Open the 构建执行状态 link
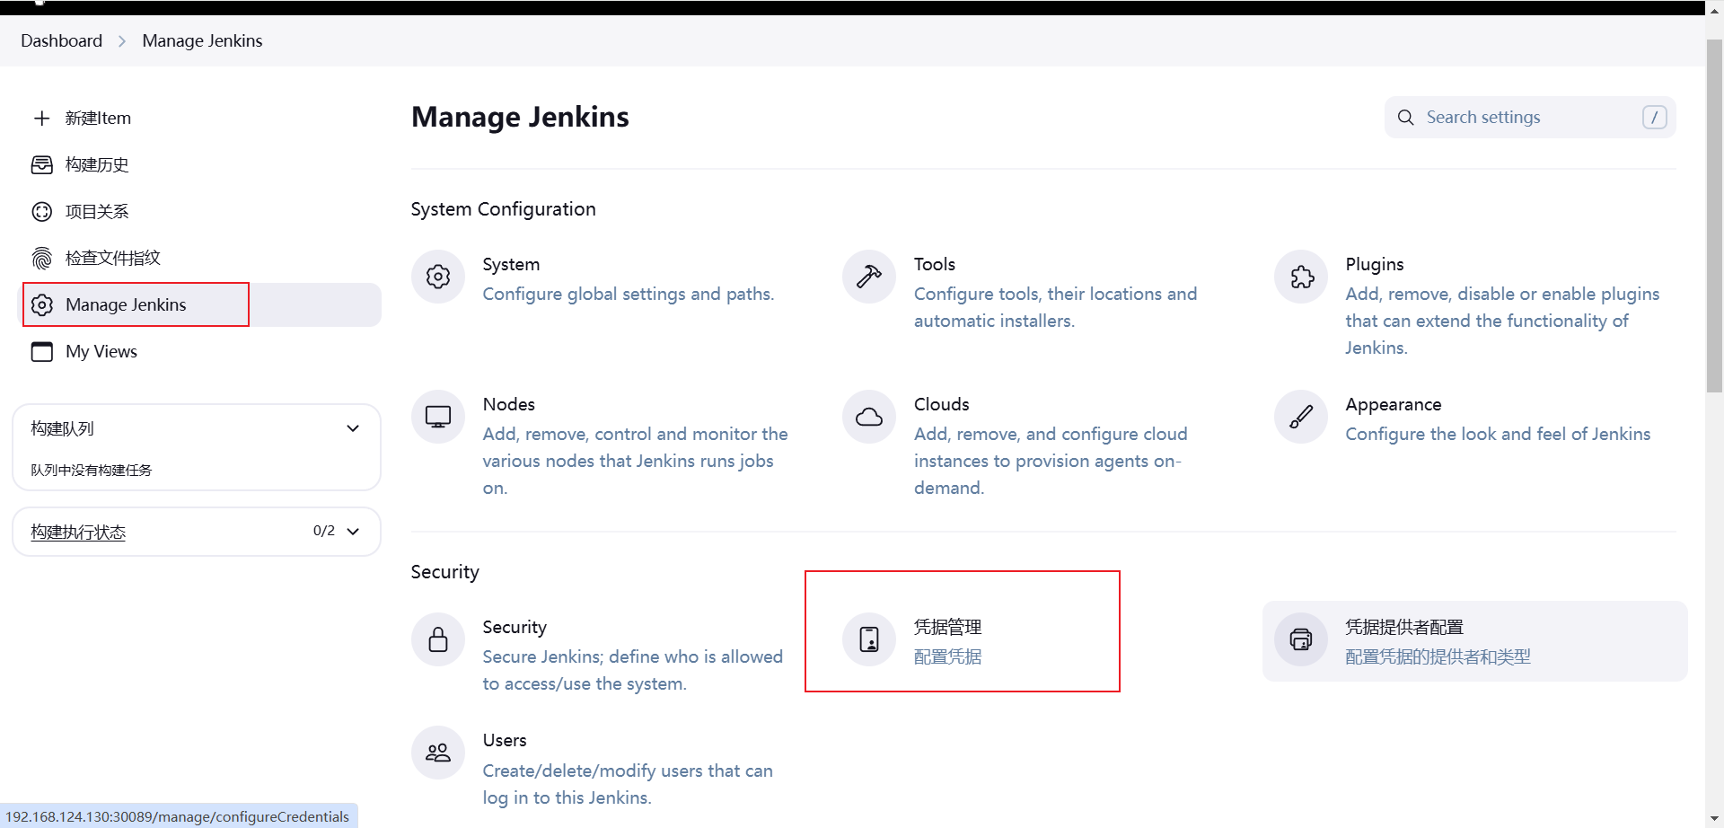 (78, 532)
